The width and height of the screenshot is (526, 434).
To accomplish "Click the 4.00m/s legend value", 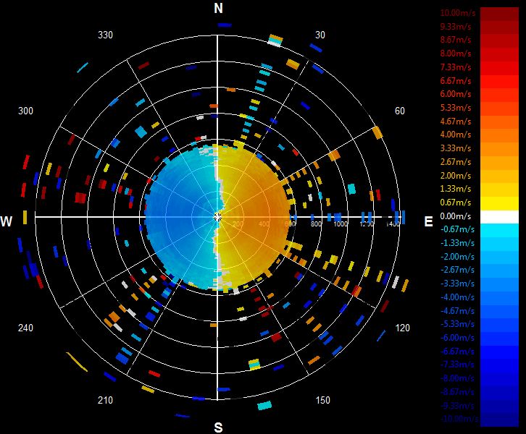I will (456, 135).
